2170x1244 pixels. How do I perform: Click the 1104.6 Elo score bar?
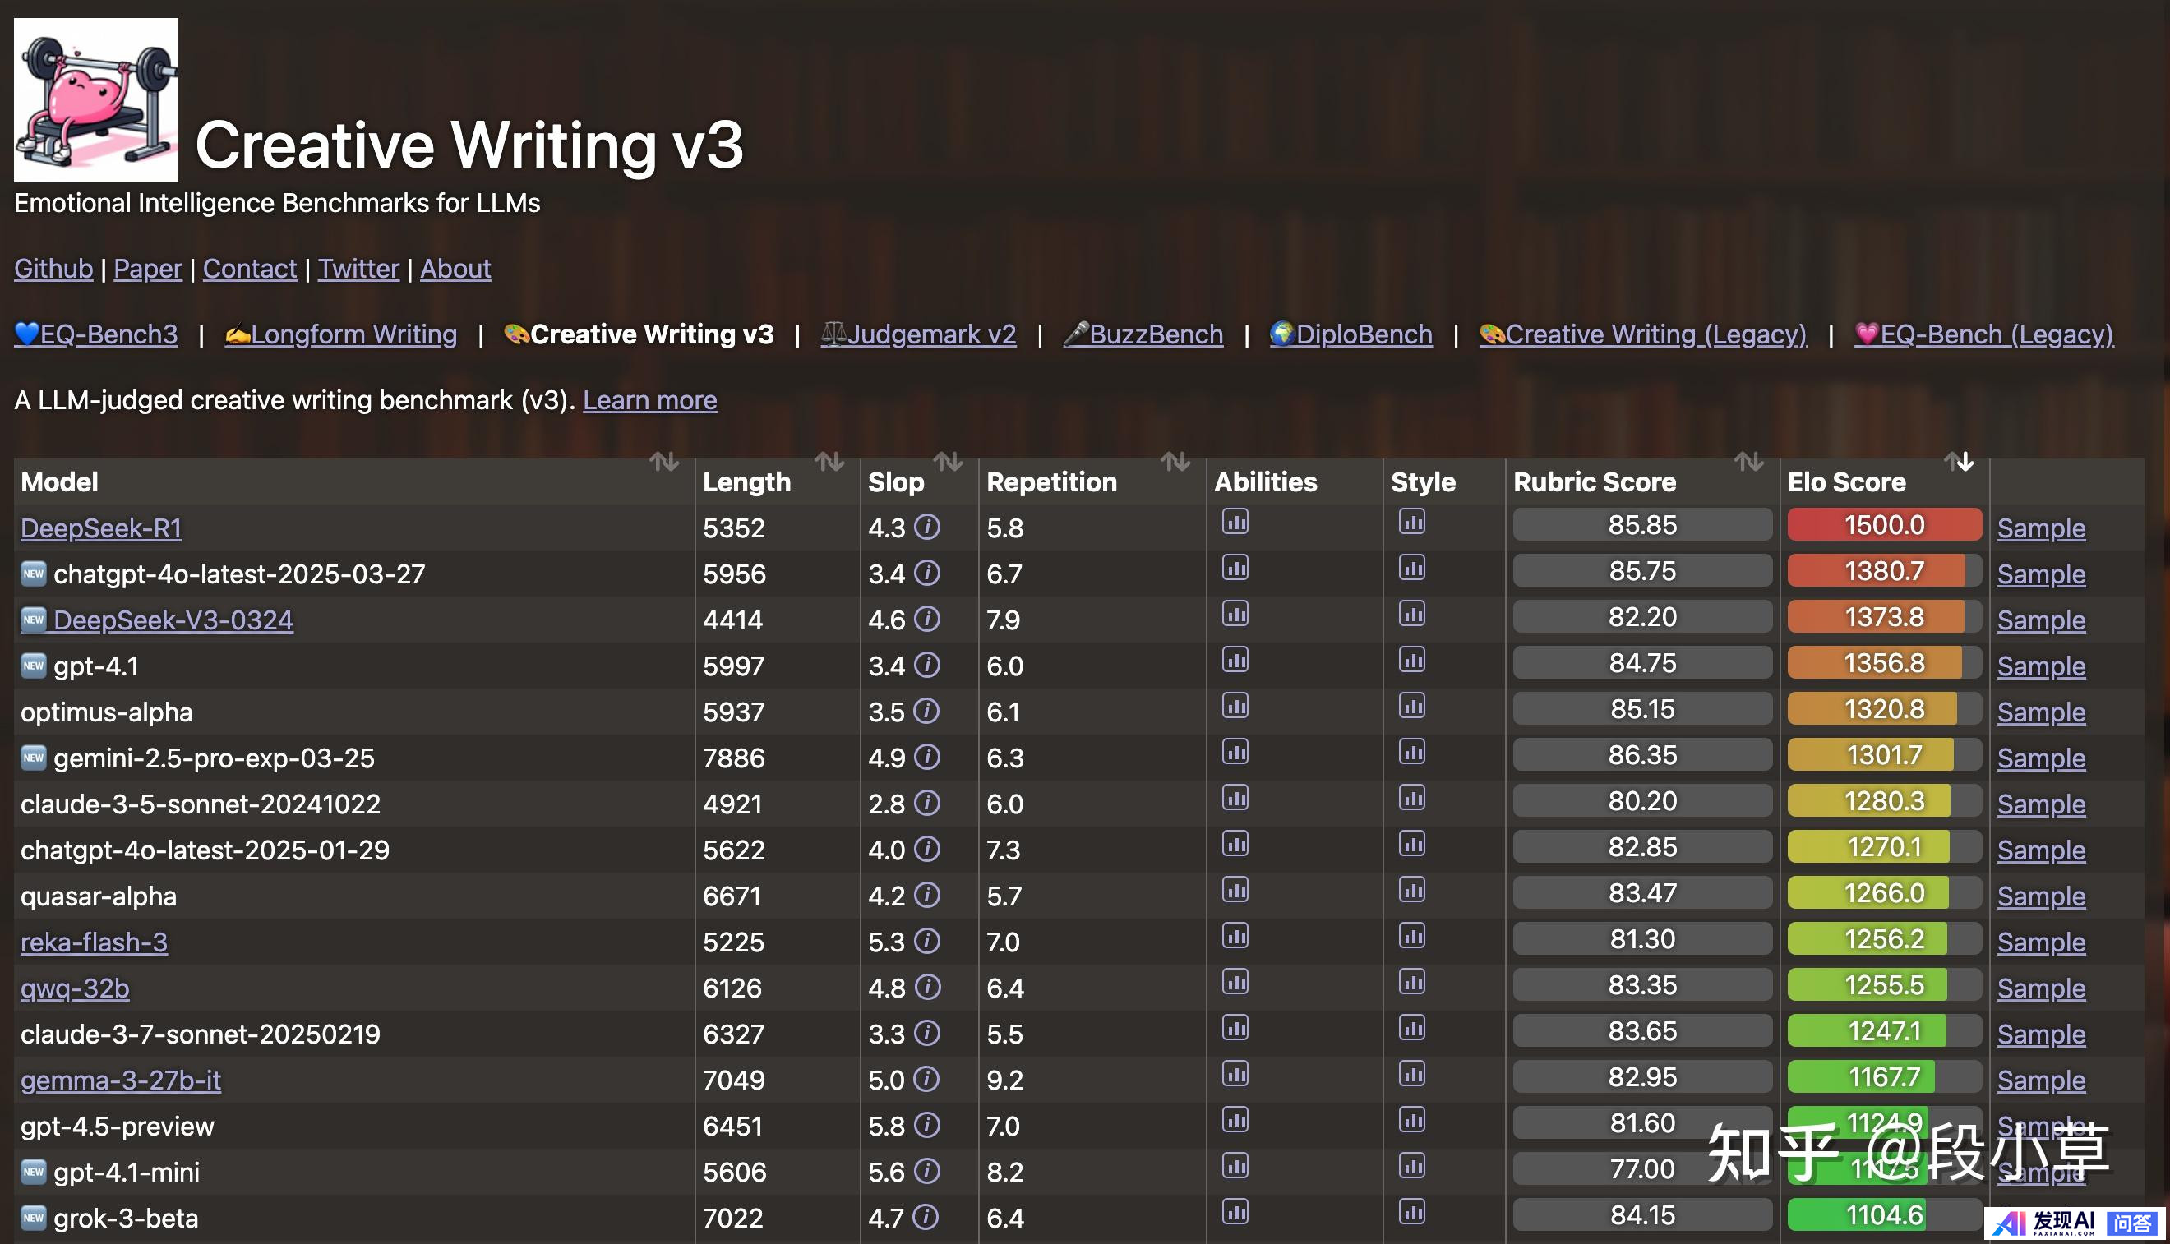pos(1884,1215)
